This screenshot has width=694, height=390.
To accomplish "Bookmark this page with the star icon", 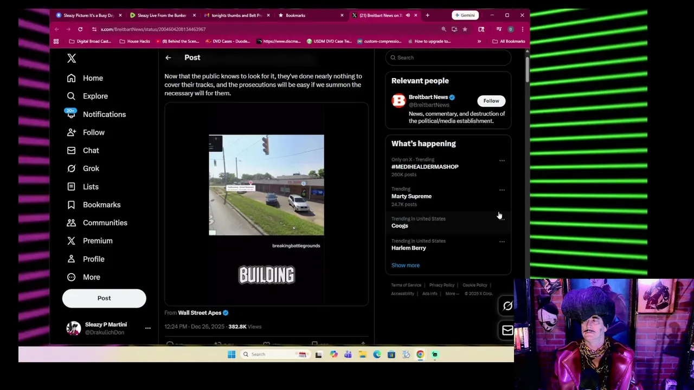I will tap(465, 29).
